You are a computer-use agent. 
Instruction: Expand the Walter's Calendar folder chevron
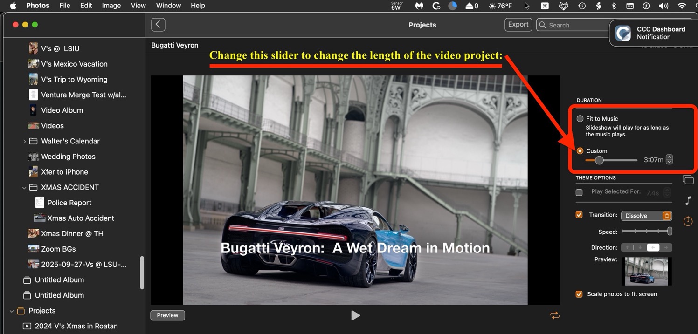[x=24, y=141]
